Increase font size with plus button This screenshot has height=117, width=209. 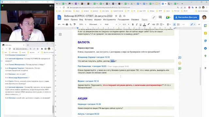tap(129, 24)
